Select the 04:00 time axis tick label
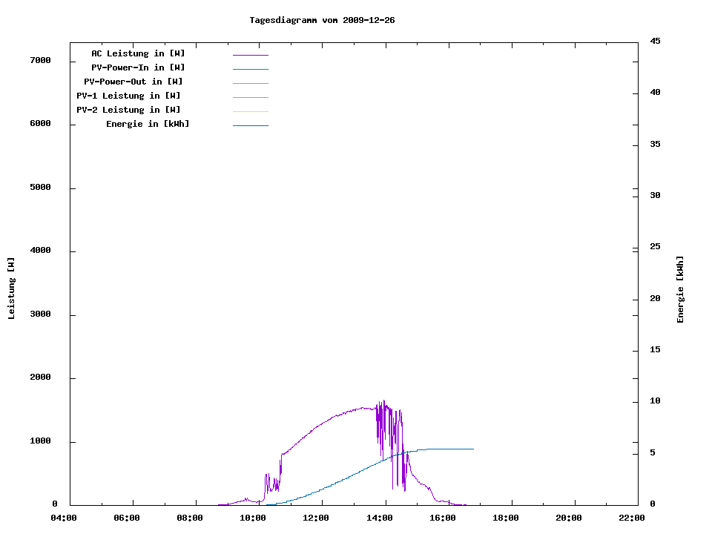 64,518
